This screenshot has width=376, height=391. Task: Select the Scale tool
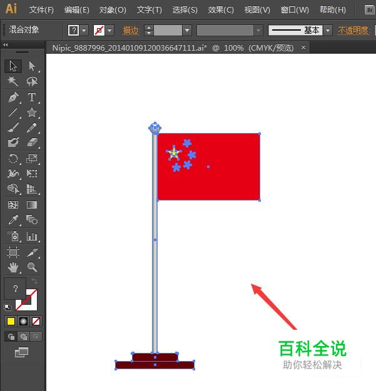32,159
